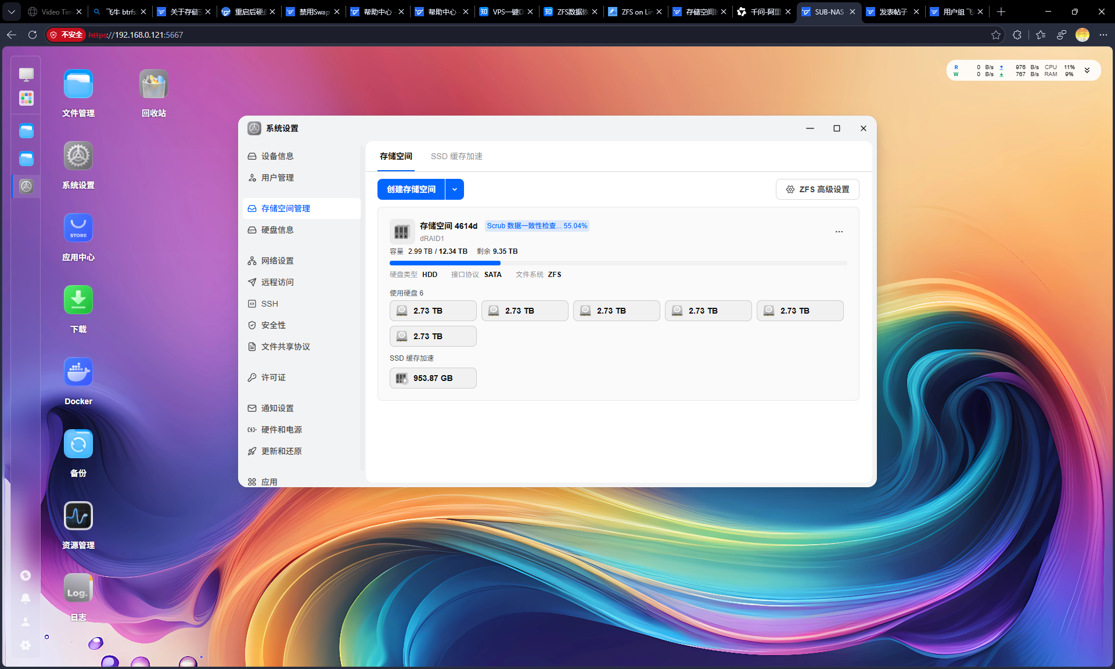Open 通知设置 in settings sidebar
The image size is (1115, 669).
[x=302, y=408]
